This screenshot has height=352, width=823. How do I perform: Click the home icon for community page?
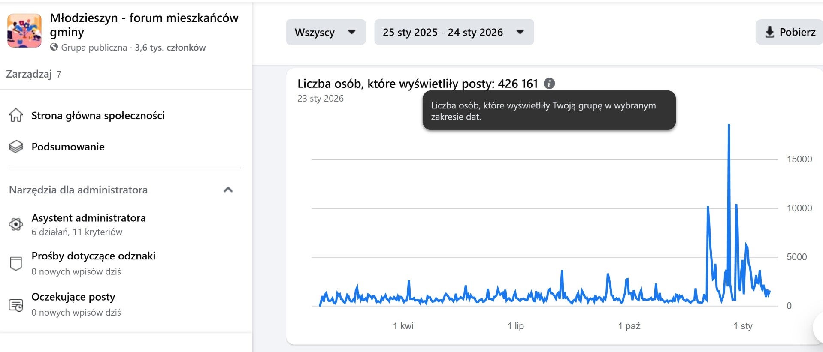[x=16, y=115]
